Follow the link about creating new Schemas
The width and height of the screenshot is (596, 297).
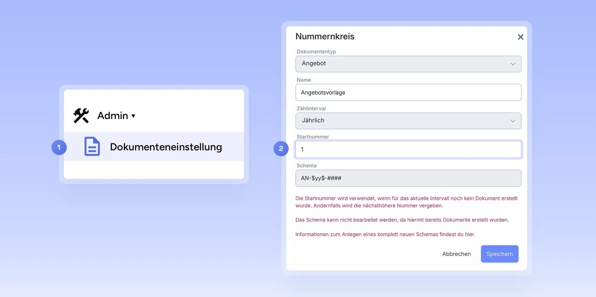point(385,234)
